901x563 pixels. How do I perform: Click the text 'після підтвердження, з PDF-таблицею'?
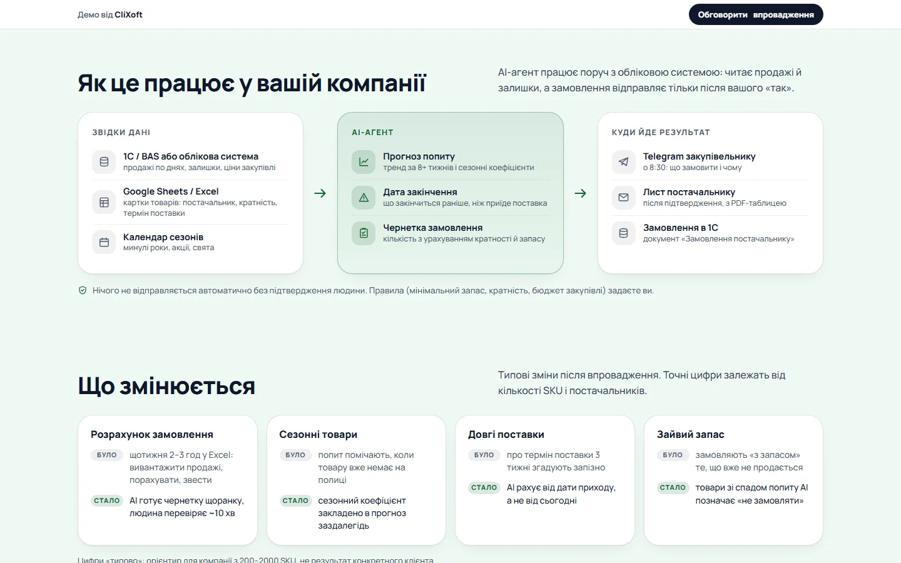(x=715, y=203)
